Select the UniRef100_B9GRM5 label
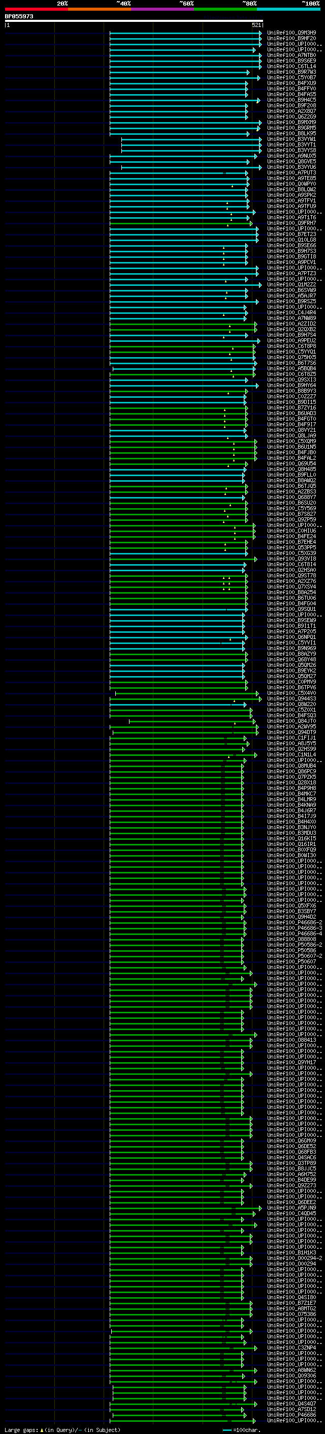325x1434 pixels. (x=291, y=128)
